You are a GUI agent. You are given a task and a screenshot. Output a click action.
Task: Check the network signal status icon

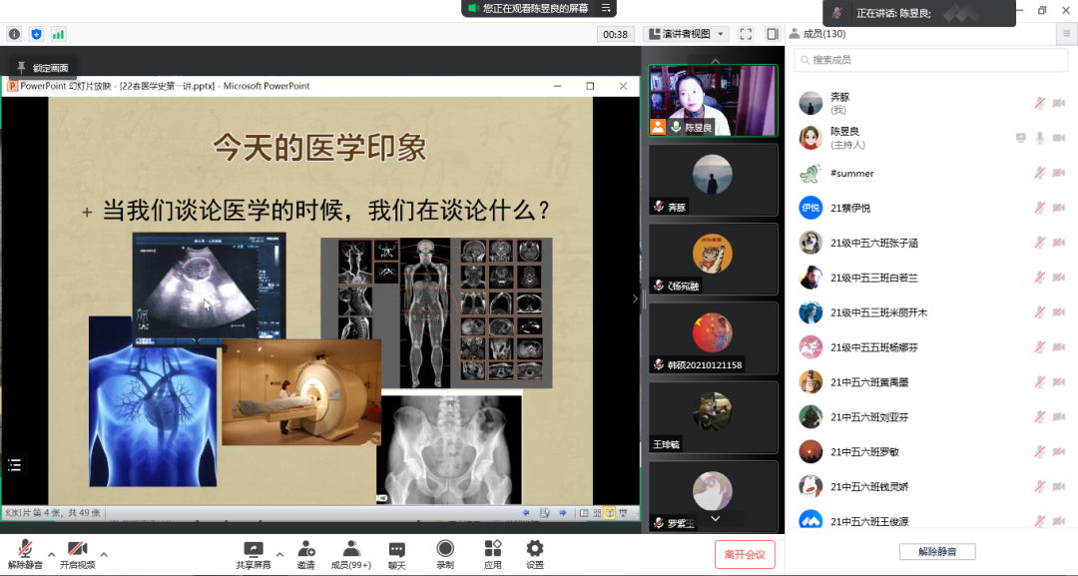click(59, 34)
